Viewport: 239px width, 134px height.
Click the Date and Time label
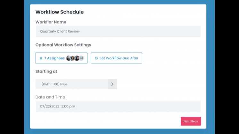[x=50, y=97]
